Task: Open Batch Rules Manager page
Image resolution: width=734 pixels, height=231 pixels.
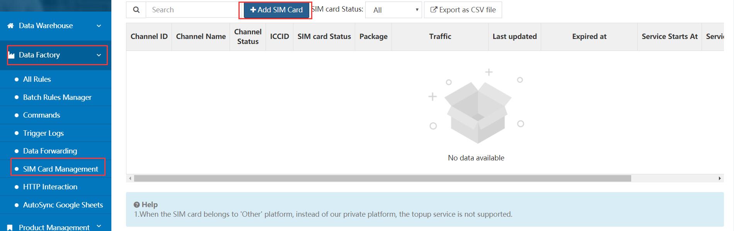Action: pyautogui.click(x=57, y=97)
